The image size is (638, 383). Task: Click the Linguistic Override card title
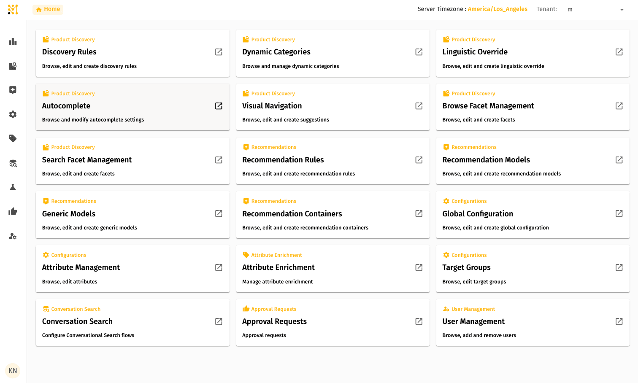pyautogui.click(x=475, y=52)
